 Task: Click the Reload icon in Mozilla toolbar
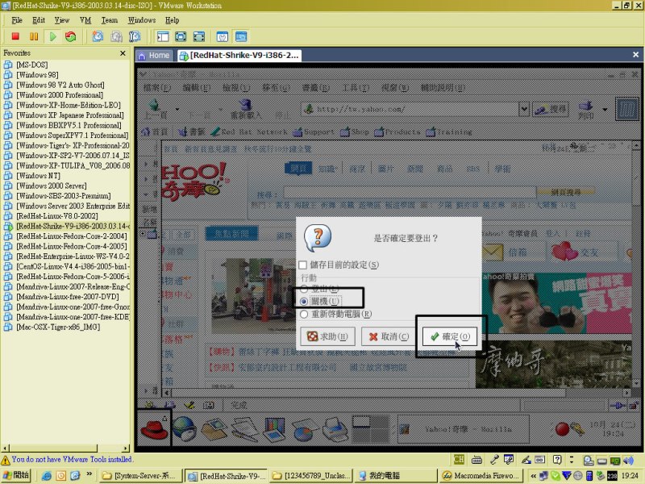click(x=246, y=109)
